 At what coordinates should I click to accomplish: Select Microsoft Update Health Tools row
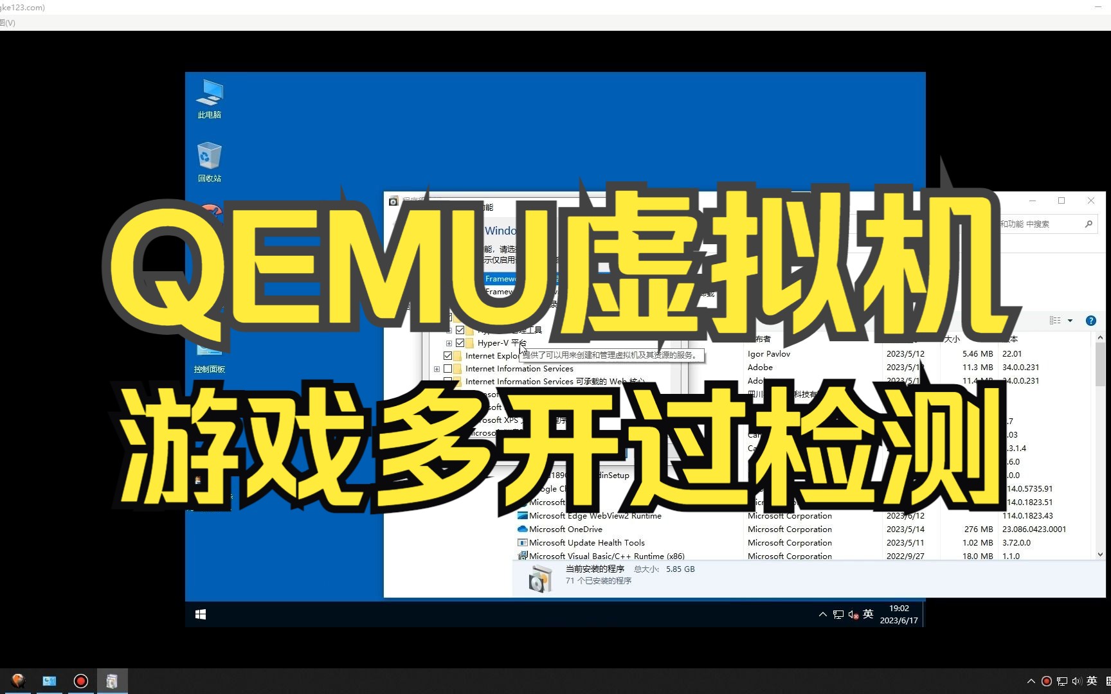click(x=804, y=543)
